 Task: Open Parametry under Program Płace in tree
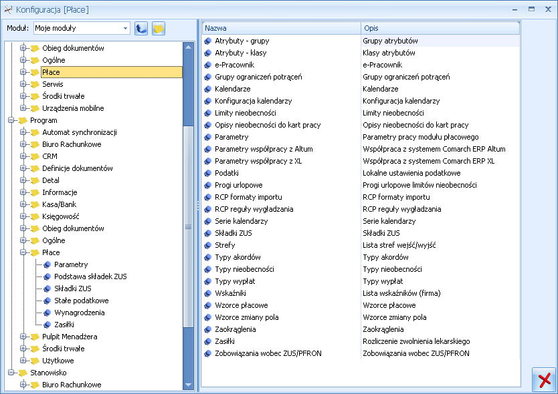[x=71, y=264]
